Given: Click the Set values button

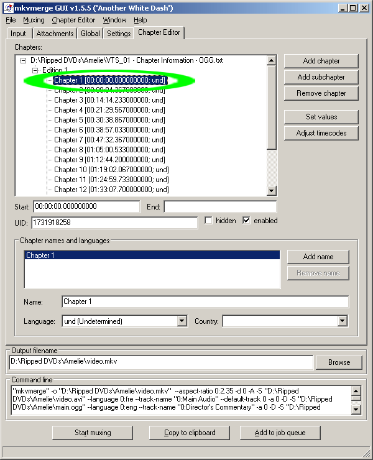Looking at the screenshot, I should coord(321,117).
